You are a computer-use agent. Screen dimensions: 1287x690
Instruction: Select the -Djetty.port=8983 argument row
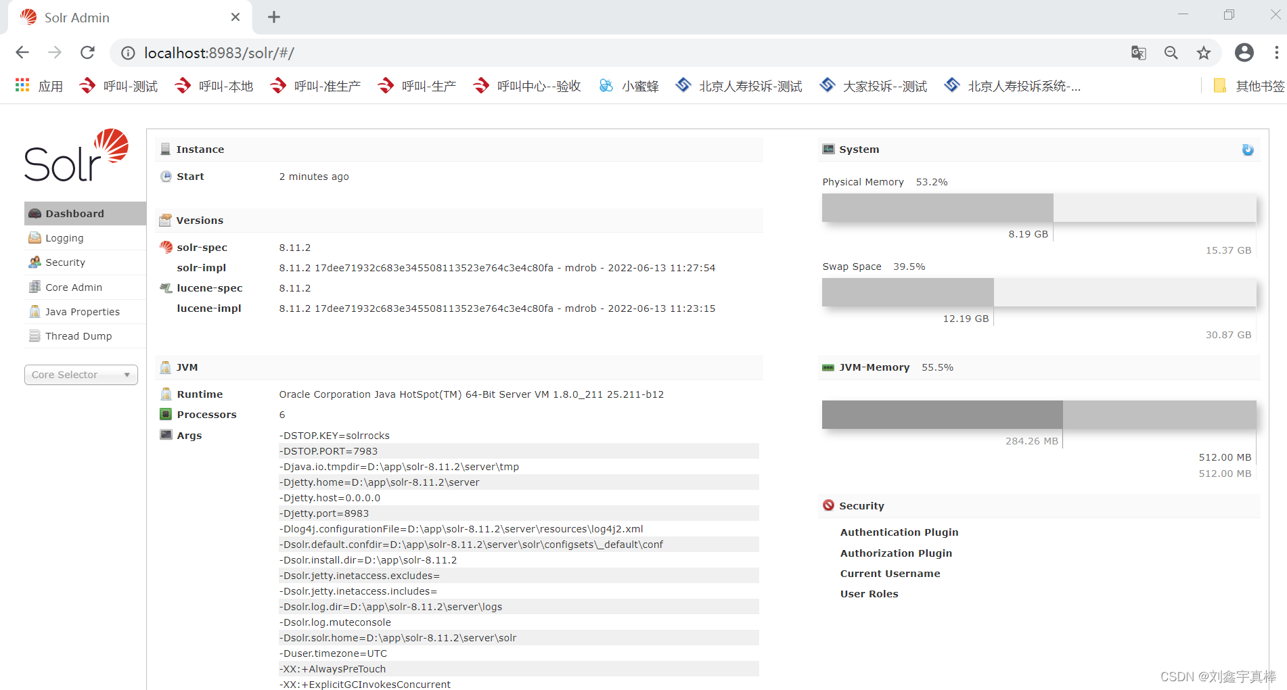tap(518, 513)
